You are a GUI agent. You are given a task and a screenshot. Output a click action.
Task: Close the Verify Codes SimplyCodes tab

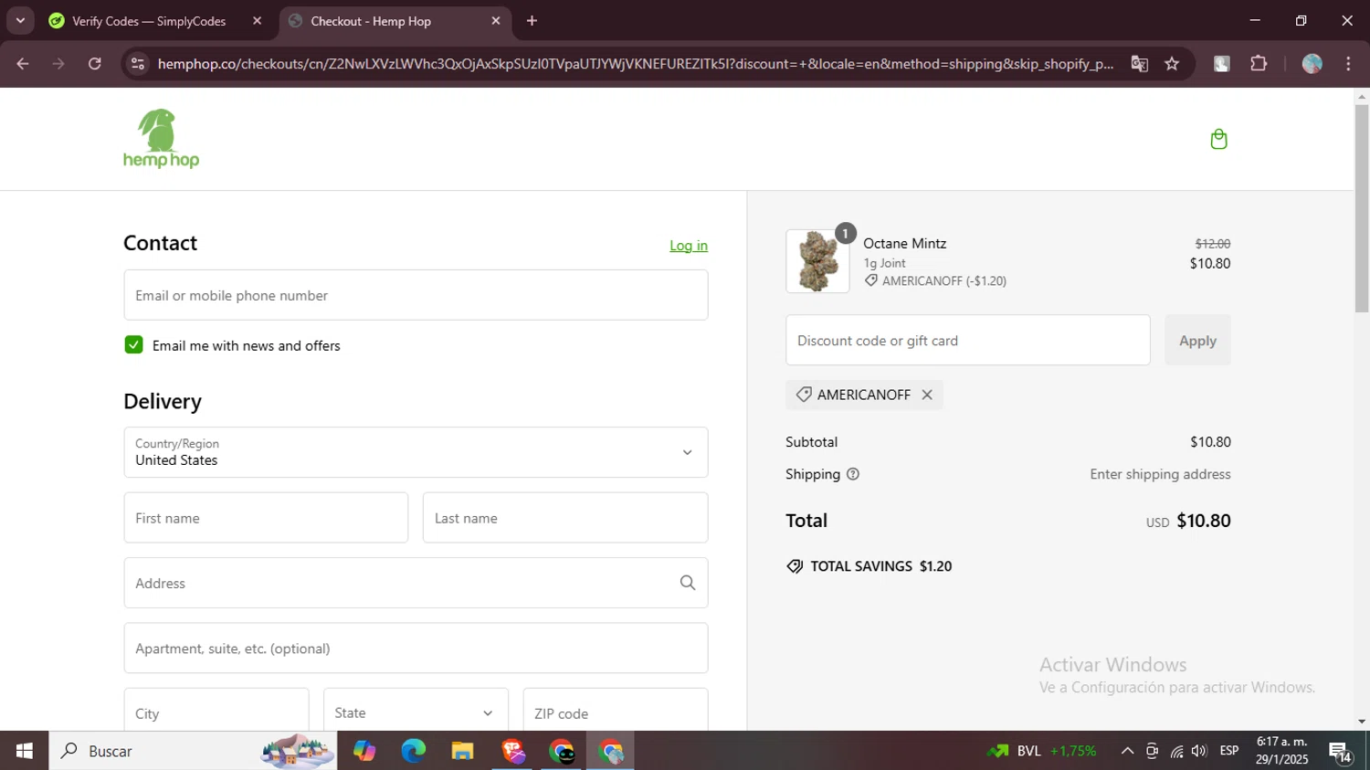click(x=257, y=21)
